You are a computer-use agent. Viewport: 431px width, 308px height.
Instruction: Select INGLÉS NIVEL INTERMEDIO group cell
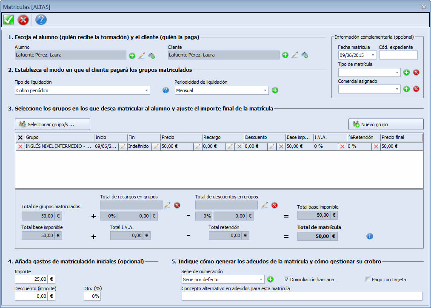(59, 146)
